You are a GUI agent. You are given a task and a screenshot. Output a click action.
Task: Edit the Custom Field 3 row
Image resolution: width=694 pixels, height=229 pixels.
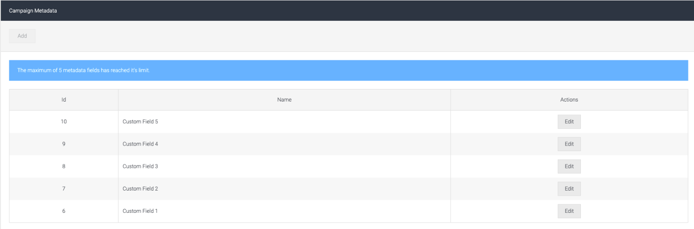(569, 166)
